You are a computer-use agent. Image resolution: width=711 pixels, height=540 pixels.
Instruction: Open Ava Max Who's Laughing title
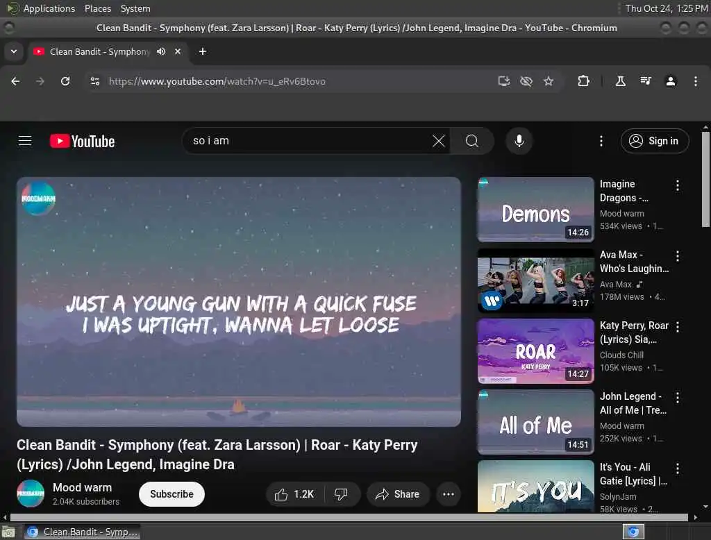pos(634,262)
